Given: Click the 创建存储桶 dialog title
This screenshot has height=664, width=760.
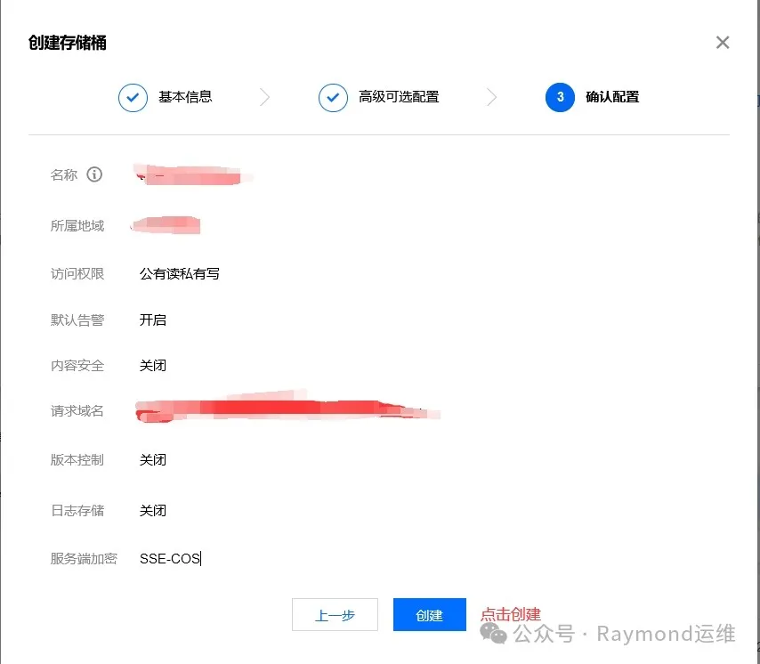Looking at the screenshot, I should 68,43.
